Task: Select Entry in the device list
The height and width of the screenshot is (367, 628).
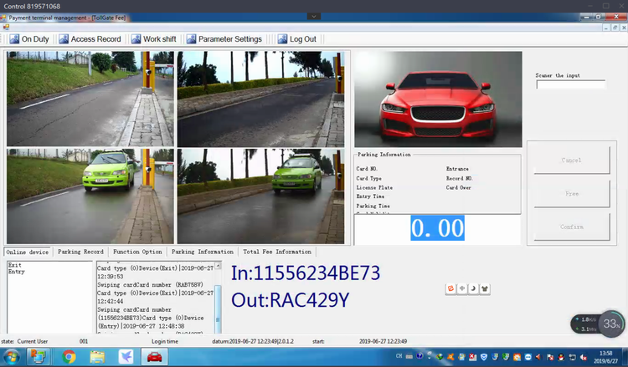Action: (16, 272)
